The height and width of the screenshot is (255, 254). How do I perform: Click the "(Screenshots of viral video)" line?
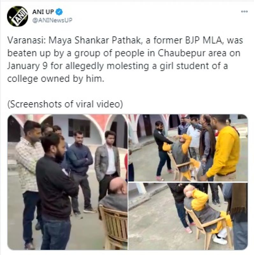[65, 104]
